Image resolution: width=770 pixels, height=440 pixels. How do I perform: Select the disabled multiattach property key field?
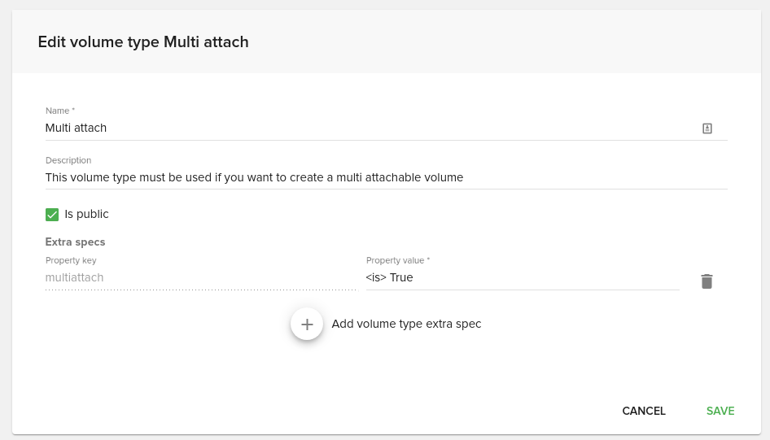(201, 277)
